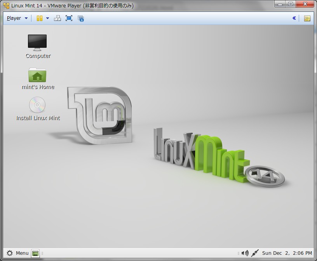
Task: Close the VMware Player window
Action: point(305,4)
